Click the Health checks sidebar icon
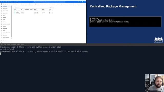 [x=2, y=28]
